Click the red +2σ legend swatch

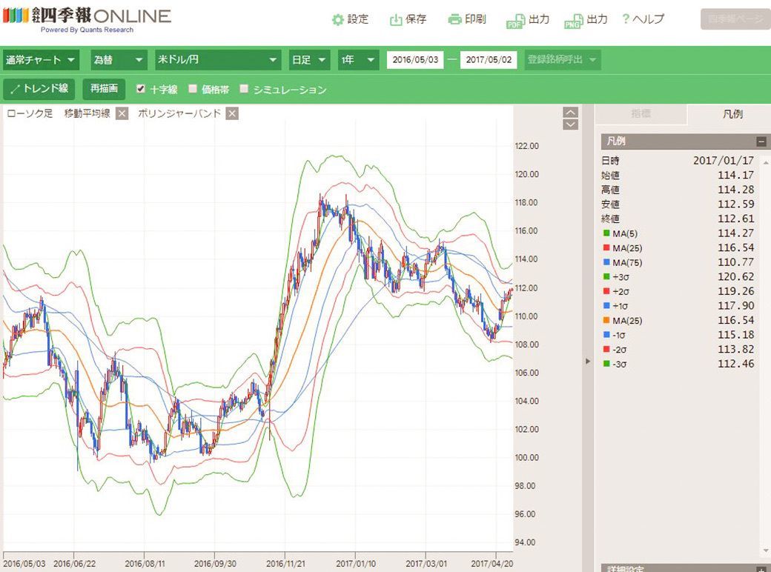pyautogui.click(x=606, y=291)
